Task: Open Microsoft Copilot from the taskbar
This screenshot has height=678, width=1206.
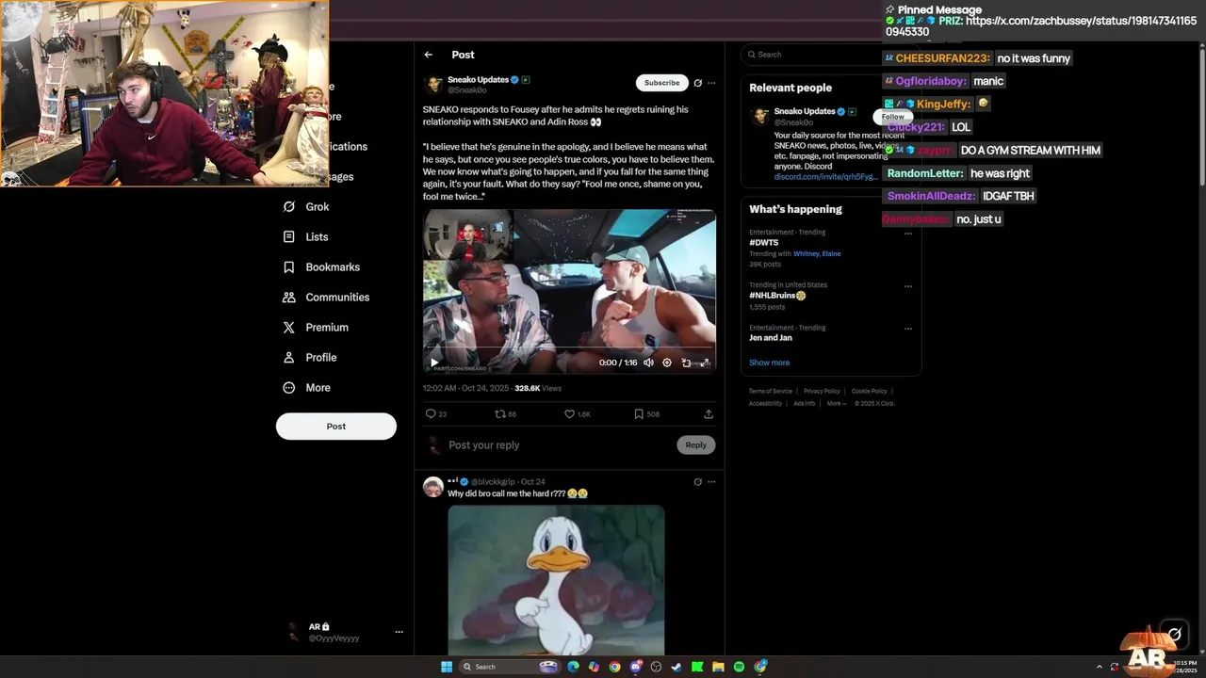Action: click(594, 667)
